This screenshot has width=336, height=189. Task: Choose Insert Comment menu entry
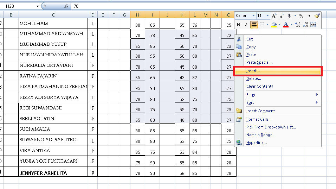tap(278, 111)
